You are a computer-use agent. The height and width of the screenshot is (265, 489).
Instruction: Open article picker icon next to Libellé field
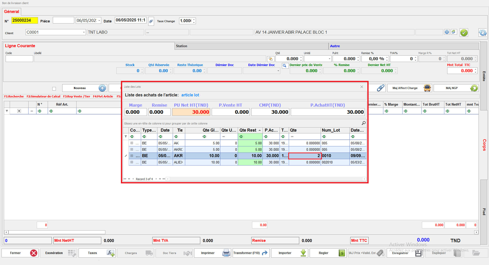270,59
